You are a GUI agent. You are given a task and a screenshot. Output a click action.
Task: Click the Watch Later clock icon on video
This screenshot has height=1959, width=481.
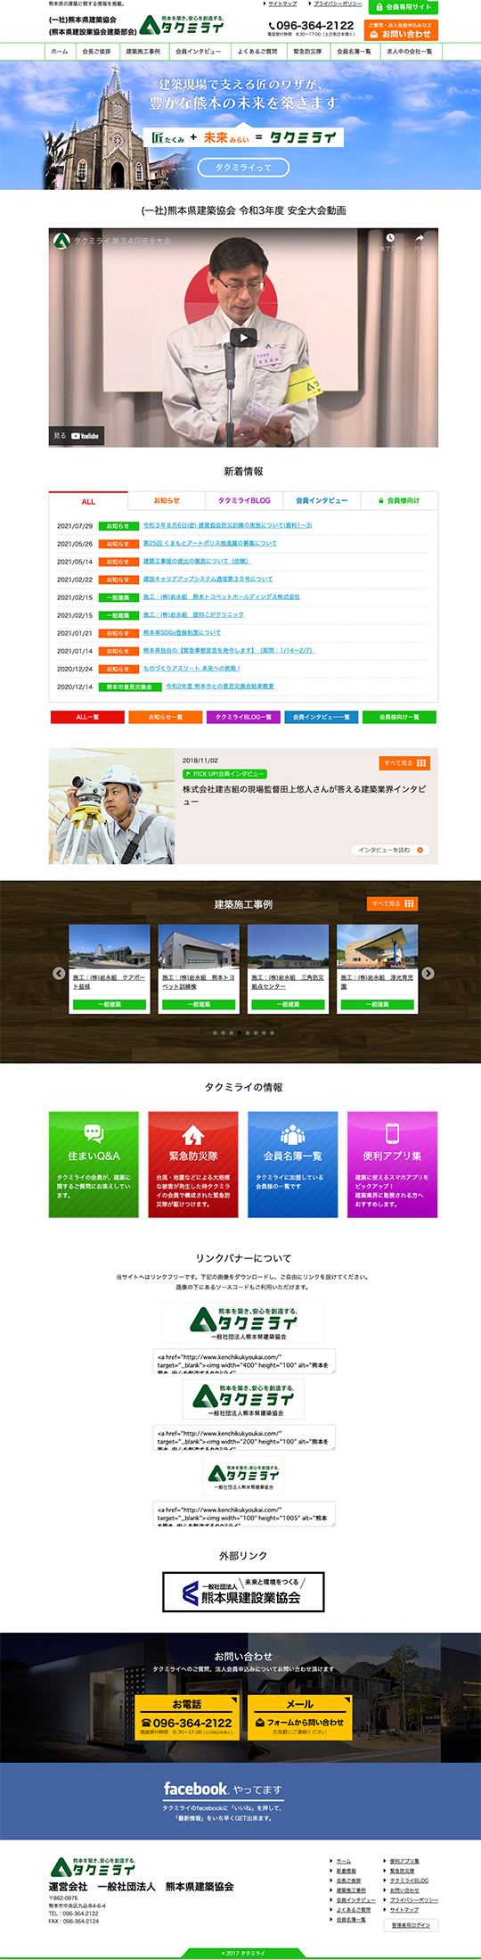pos(389,239)
